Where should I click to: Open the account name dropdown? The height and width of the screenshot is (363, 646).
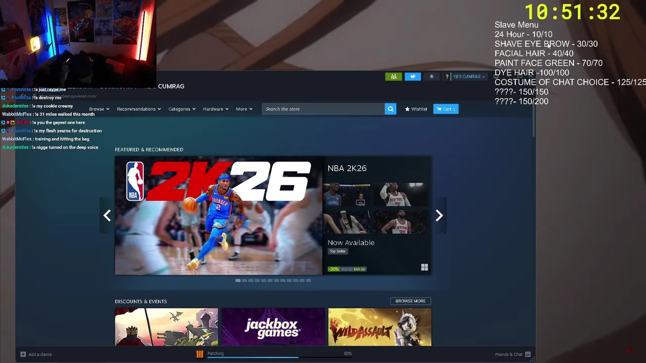pyautogui.click(x=469, y=77)
